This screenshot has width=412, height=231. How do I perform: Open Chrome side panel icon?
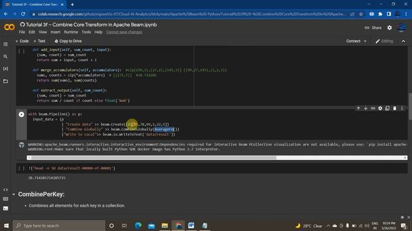[x=389, y=14]
